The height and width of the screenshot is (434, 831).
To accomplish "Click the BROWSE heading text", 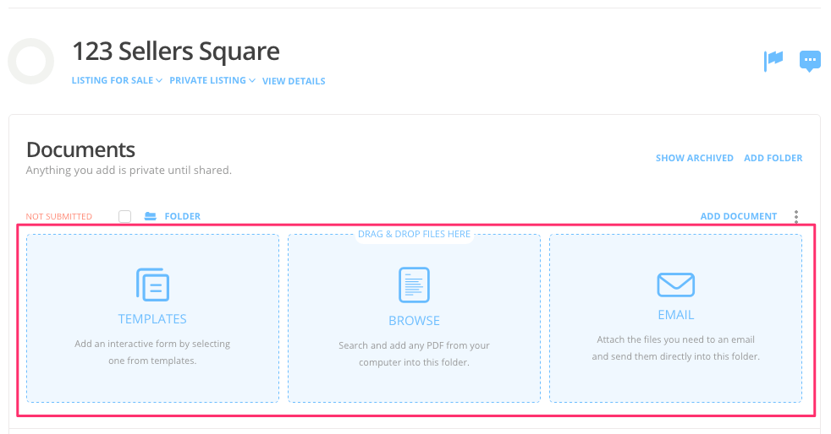I will pos(414,321).
